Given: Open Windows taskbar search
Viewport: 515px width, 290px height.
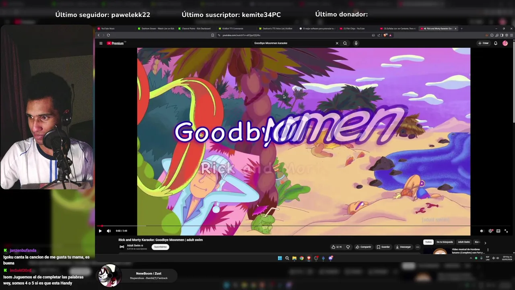Looking at the screenshot, I should tap(287, 258).
